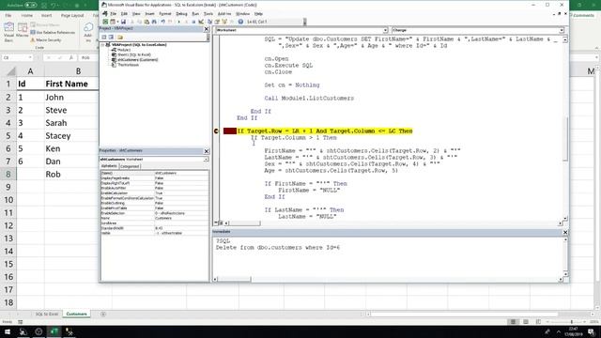The width and height of the screenshot is (601, 338).
Task: Click the Find binoculars icon in VBA toolbar
Action: (154, 22)
